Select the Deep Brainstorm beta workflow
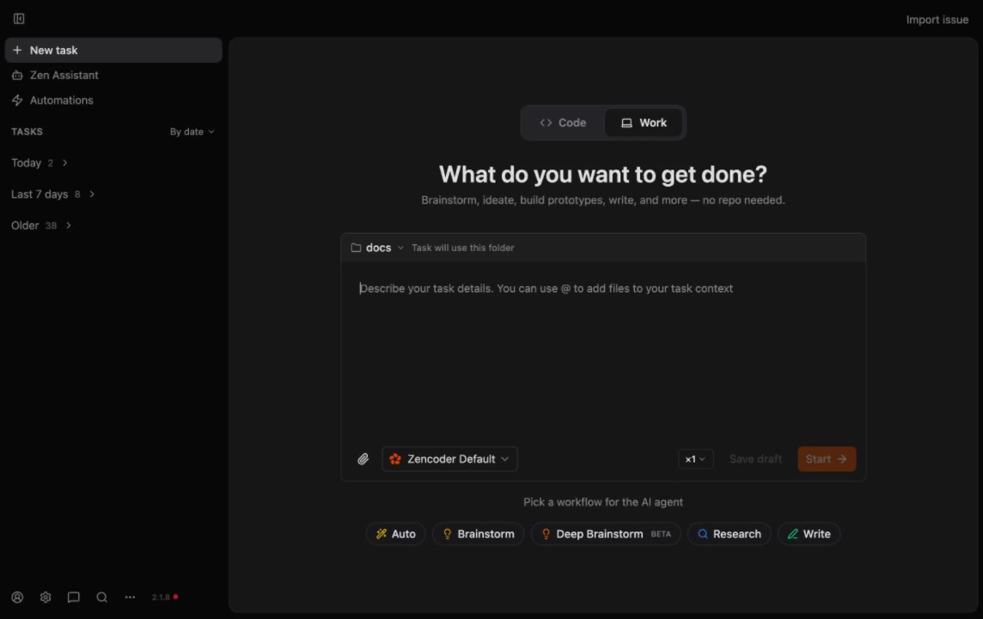983x619 pixels. click(x=606, y=534)
